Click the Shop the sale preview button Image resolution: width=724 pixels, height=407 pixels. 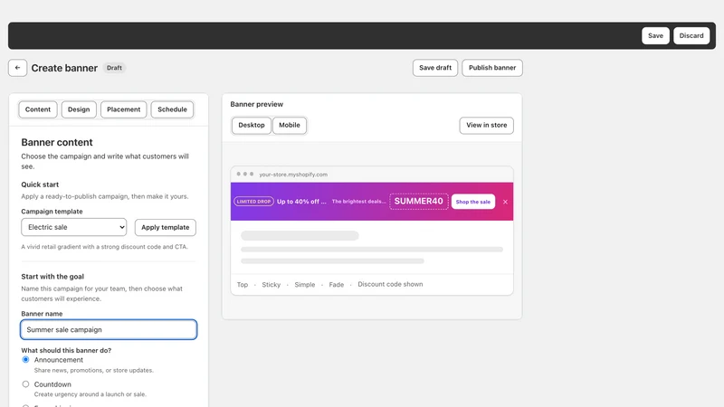473,202
